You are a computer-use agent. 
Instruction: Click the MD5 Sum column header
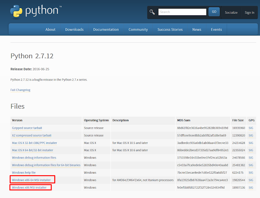[184, 120]
